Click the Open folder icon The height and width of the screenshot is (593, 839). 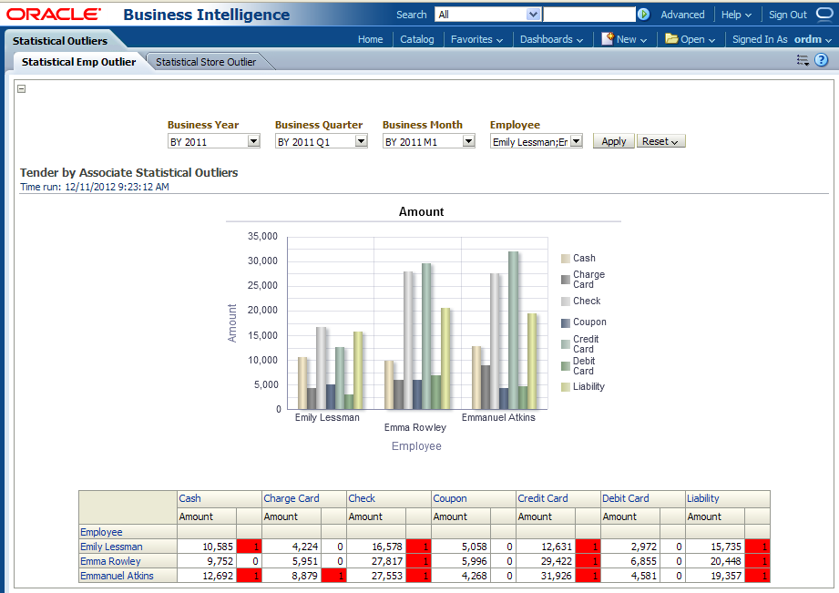pos(671,39)
